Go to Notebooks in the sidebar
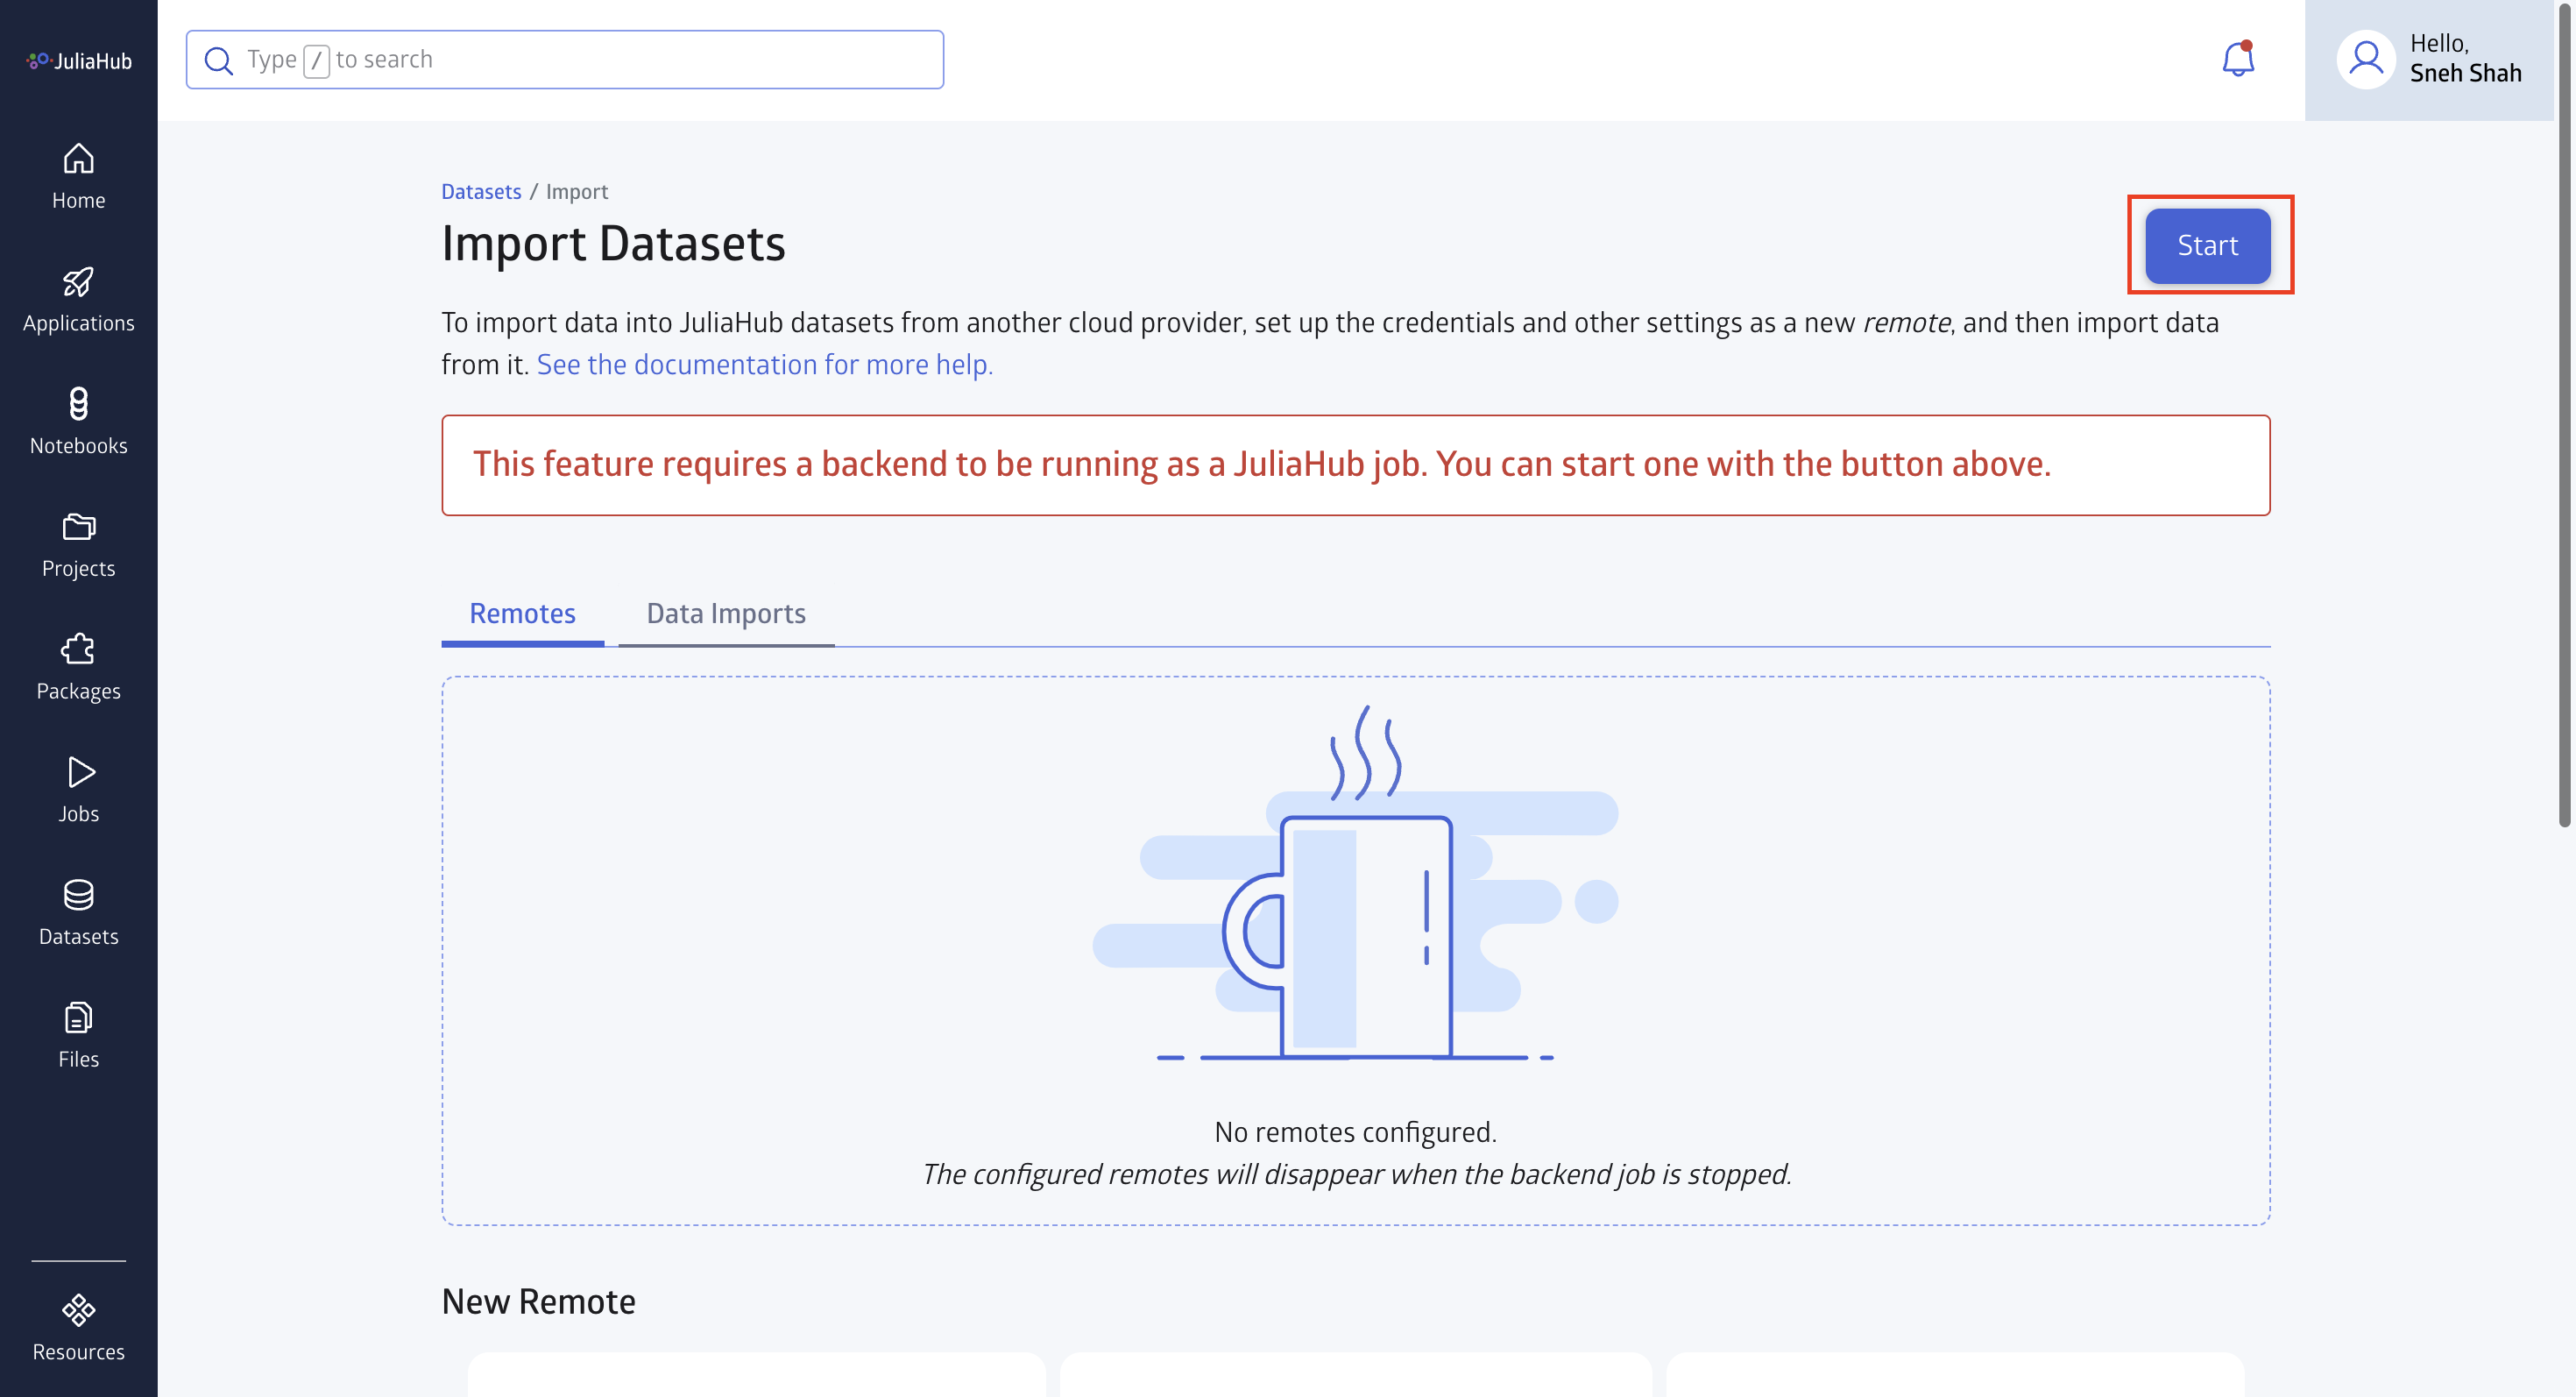Viewport: 2576px width, 1397px height. click(x=78, y=422)
